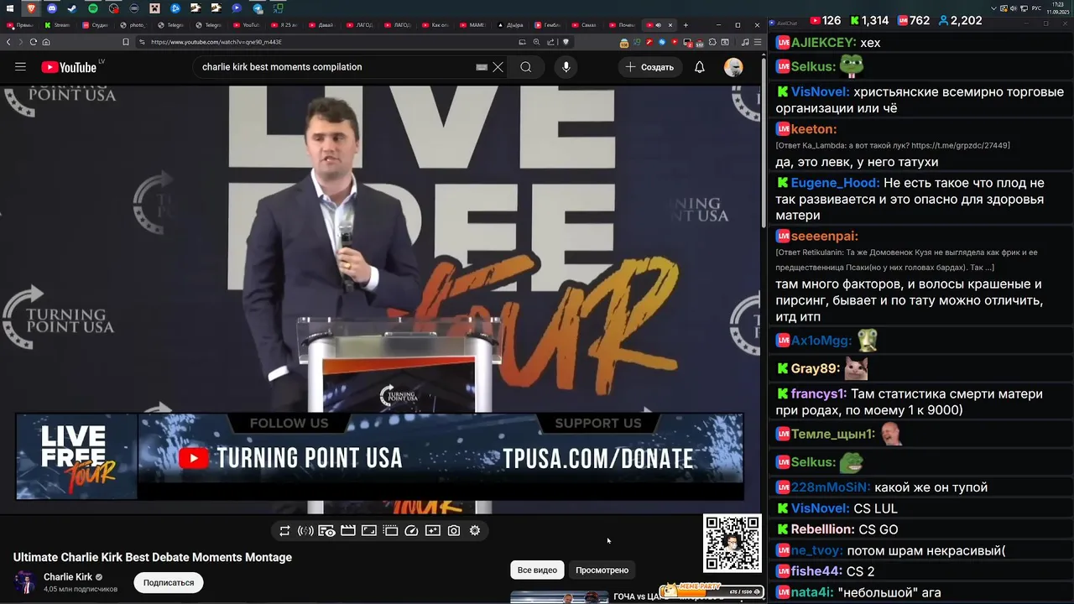Screen dimensions: 1074x604
Task: Open the ГОЧА vs recommended video thumbnail
Action: (x=560, y=597)
